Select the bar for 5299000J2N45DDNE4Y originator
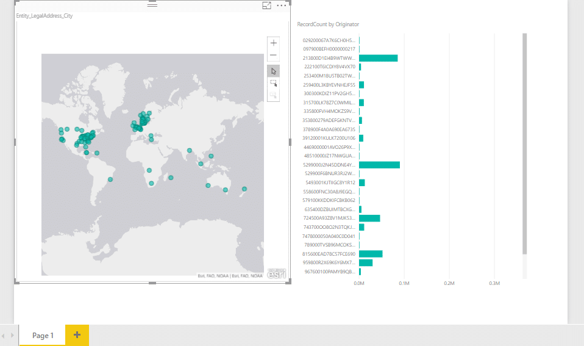584x346 pixels. 379,165
